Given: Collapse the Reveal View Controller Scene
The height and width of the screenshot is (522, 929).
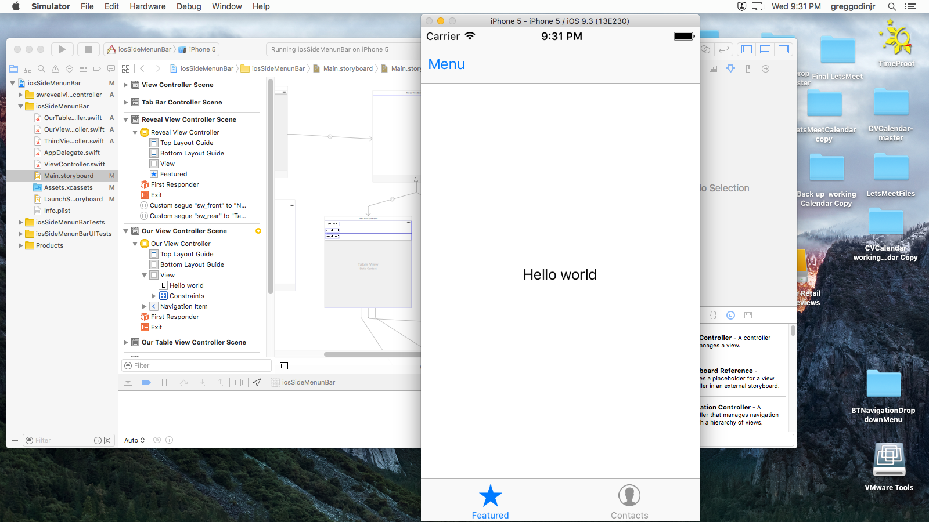Looking at the screenshot, I should click(125, 119).
